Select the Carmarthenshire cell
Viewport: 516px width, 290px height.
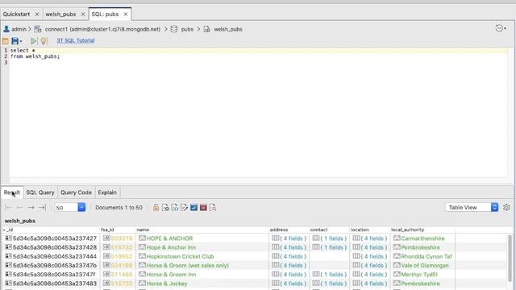coord(422,238)
